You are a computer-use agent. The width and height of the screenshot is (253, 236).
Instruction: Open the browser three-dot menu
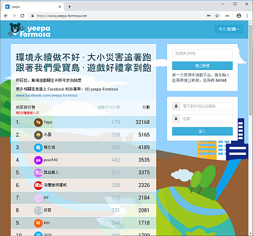247,16
